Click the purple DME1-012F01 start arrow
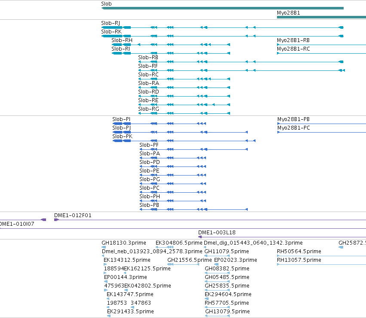Image resolution: width=366 pixels, height=318 pixels. point(56,220)
